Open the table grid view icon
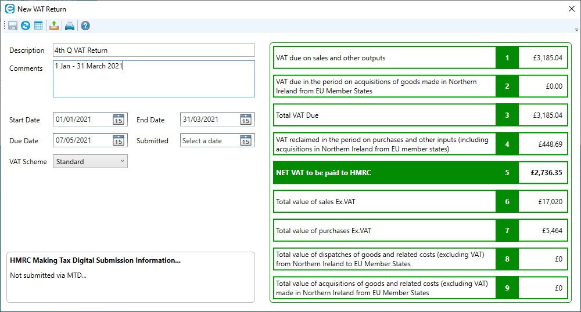The image size is (581, 312). coord(38,26)
